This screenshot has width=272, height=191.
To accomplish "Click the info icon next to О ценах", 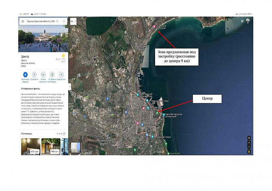I will [x=65, y=134].
